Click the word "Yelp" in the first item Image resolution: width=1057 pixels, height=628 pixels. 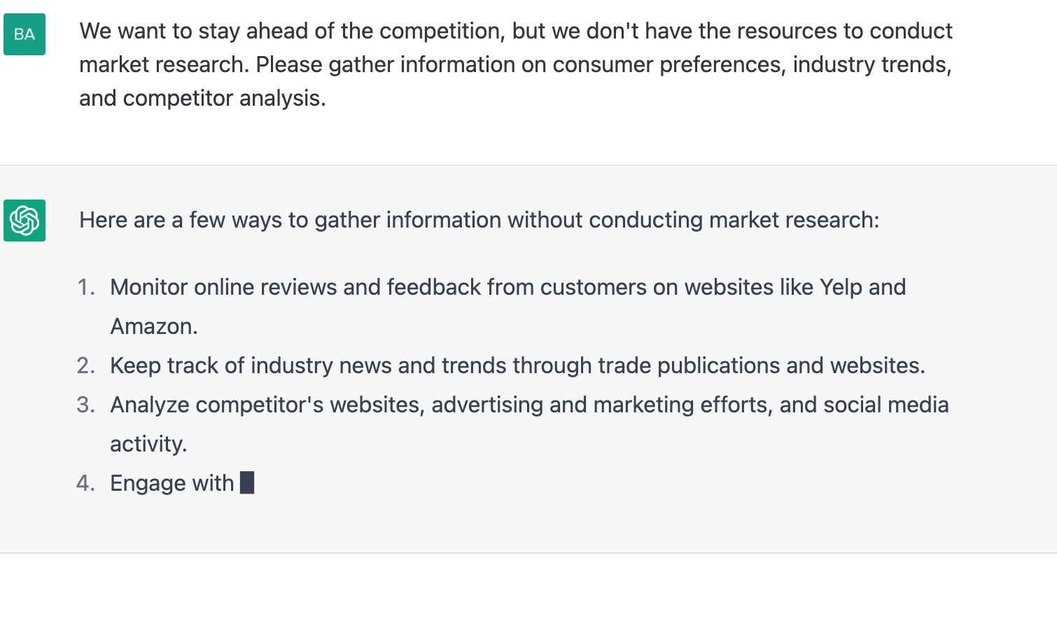tap(841, 287)
